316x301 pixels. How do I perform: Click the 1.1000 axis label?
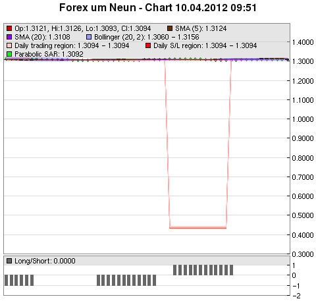pos(303,100)
